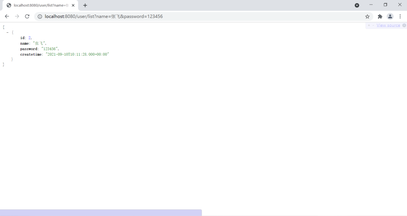The height and width of the screenshot is (216, 407).
Task: Collapse the JSON object with minus toggle
Action: pos(8,32)
